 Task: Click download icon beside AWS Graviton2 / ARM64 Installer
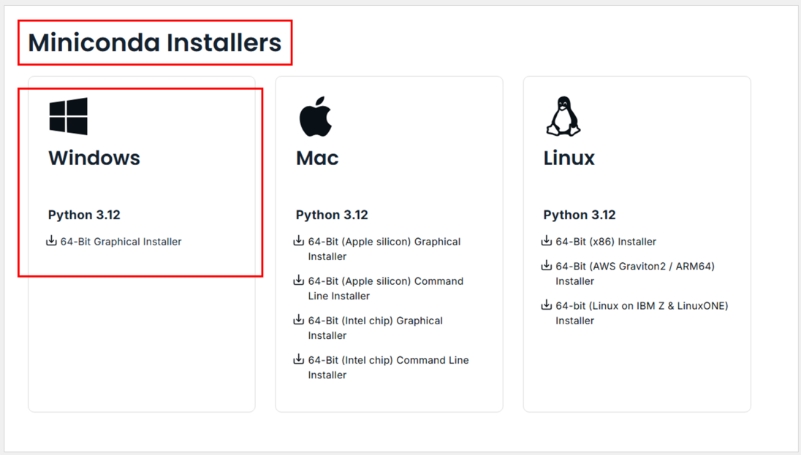pos(547,265)
